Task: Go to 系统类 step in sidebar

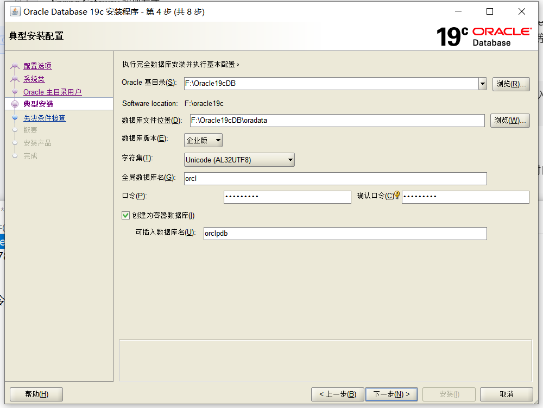Action: coord(34,79)
